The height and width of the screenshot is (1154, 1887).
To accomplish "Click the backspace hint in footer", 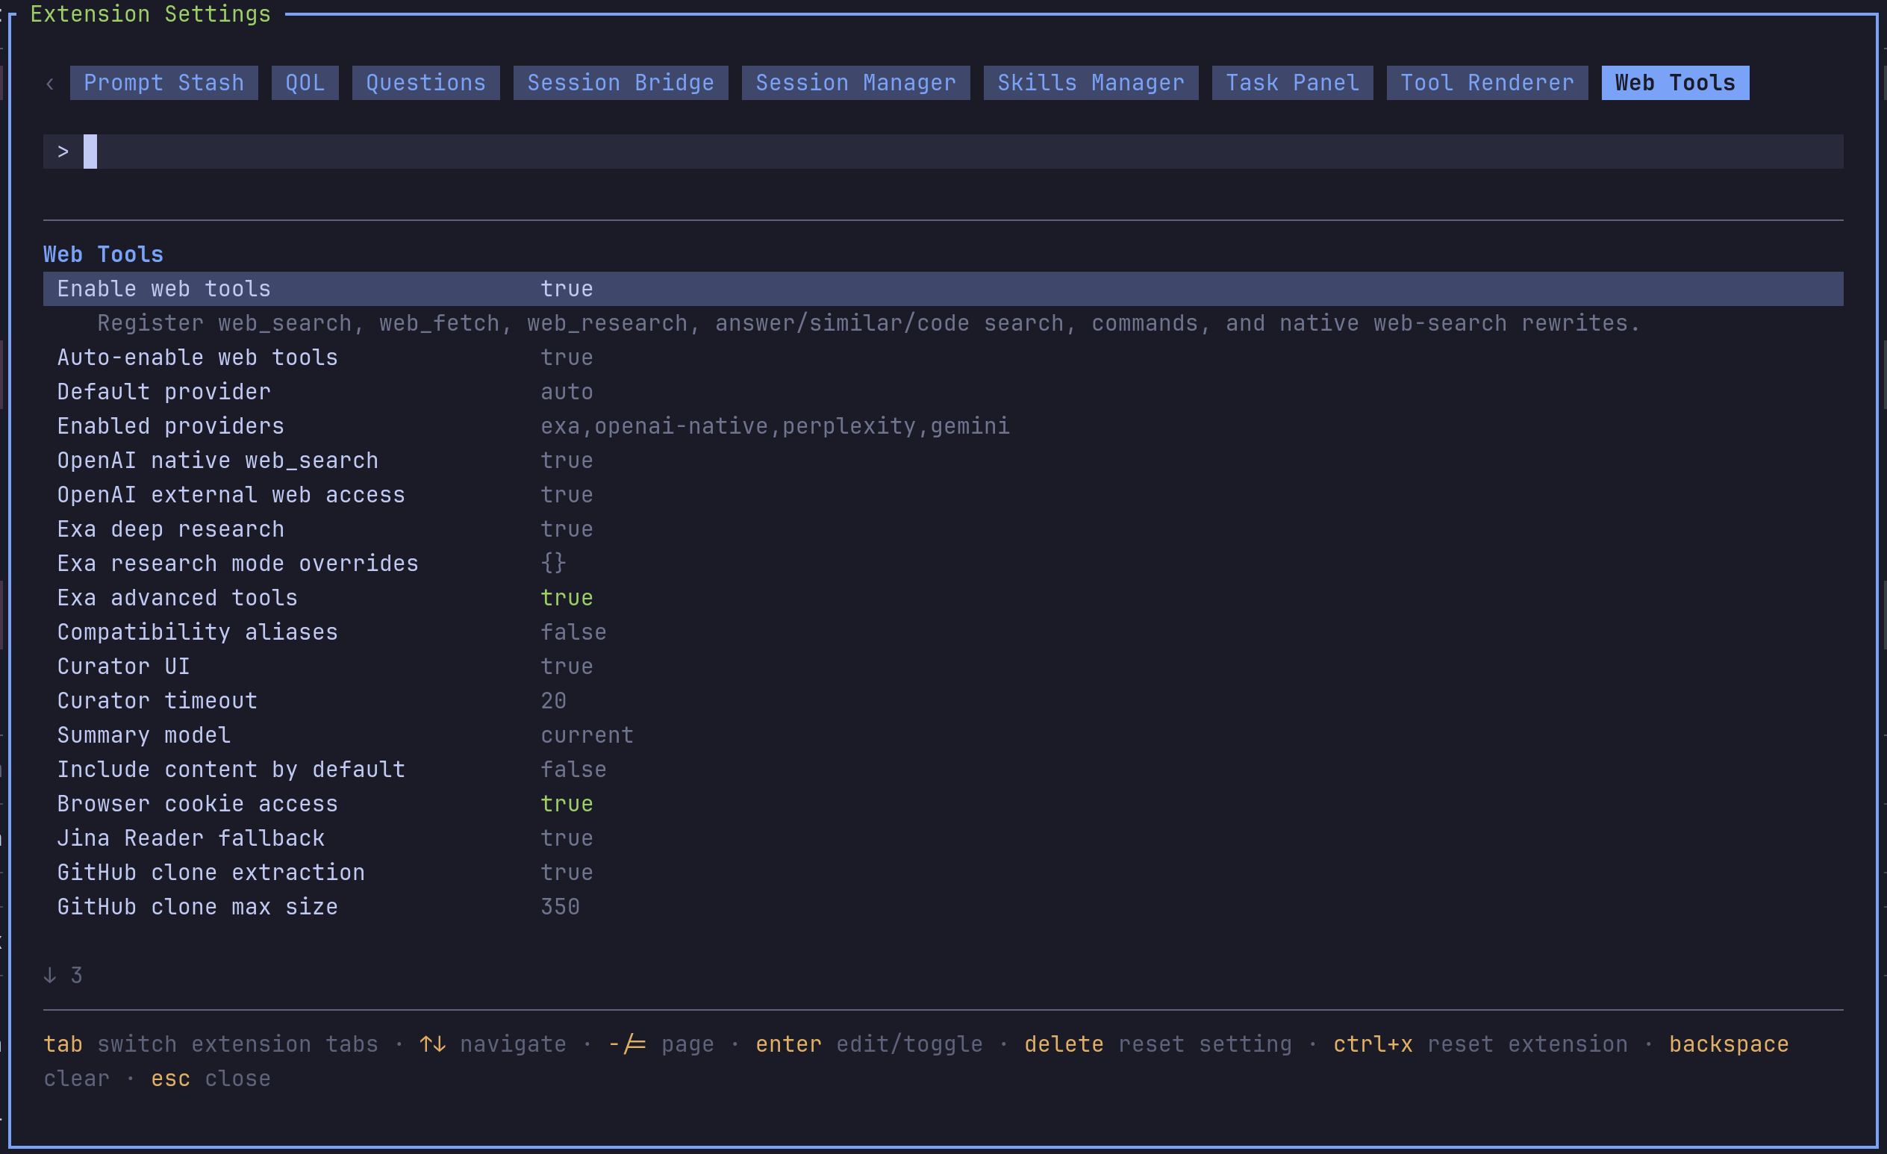I will [1729, 1044].
